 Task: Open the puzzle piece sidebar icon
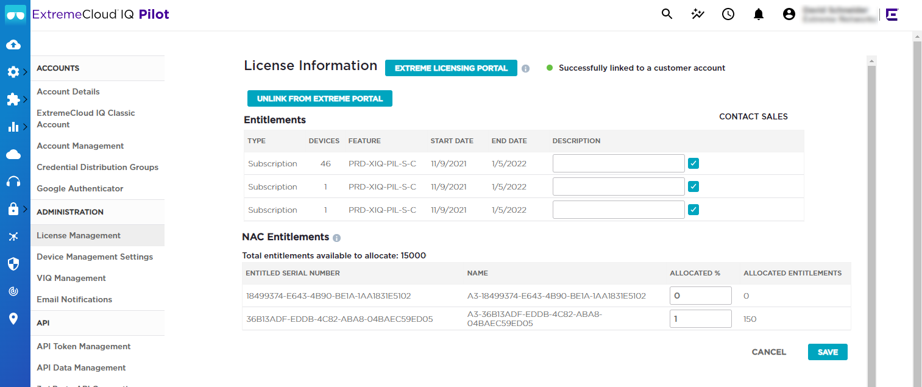tap(13, 99)
